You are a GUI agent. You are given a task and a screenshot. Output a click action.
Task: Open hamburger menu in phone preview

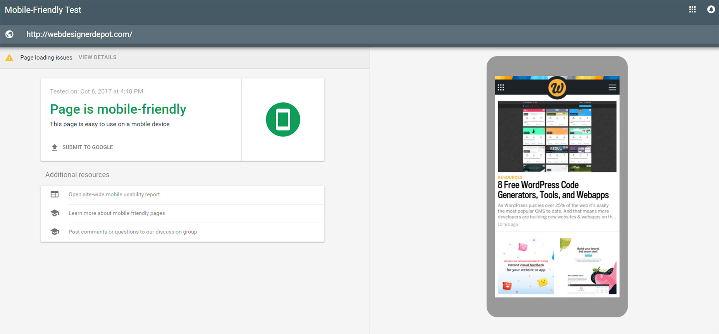pos(612,88)
